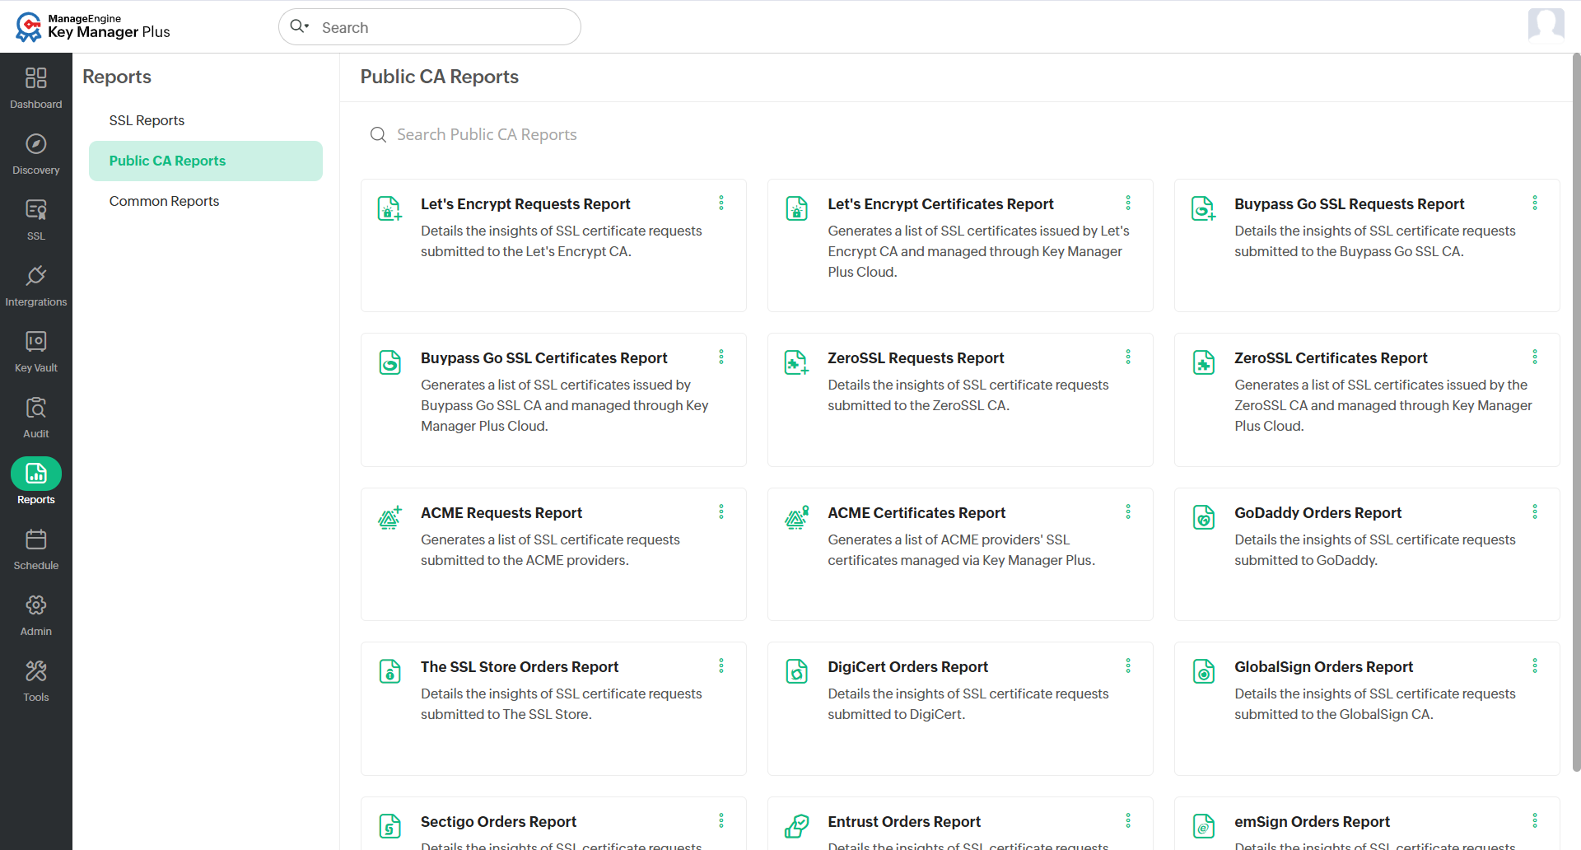Open more options for GlobalSign Orders Report
Image resolution: width=1581 pixels, height=850 pixels.
(x=1535, y=666)
